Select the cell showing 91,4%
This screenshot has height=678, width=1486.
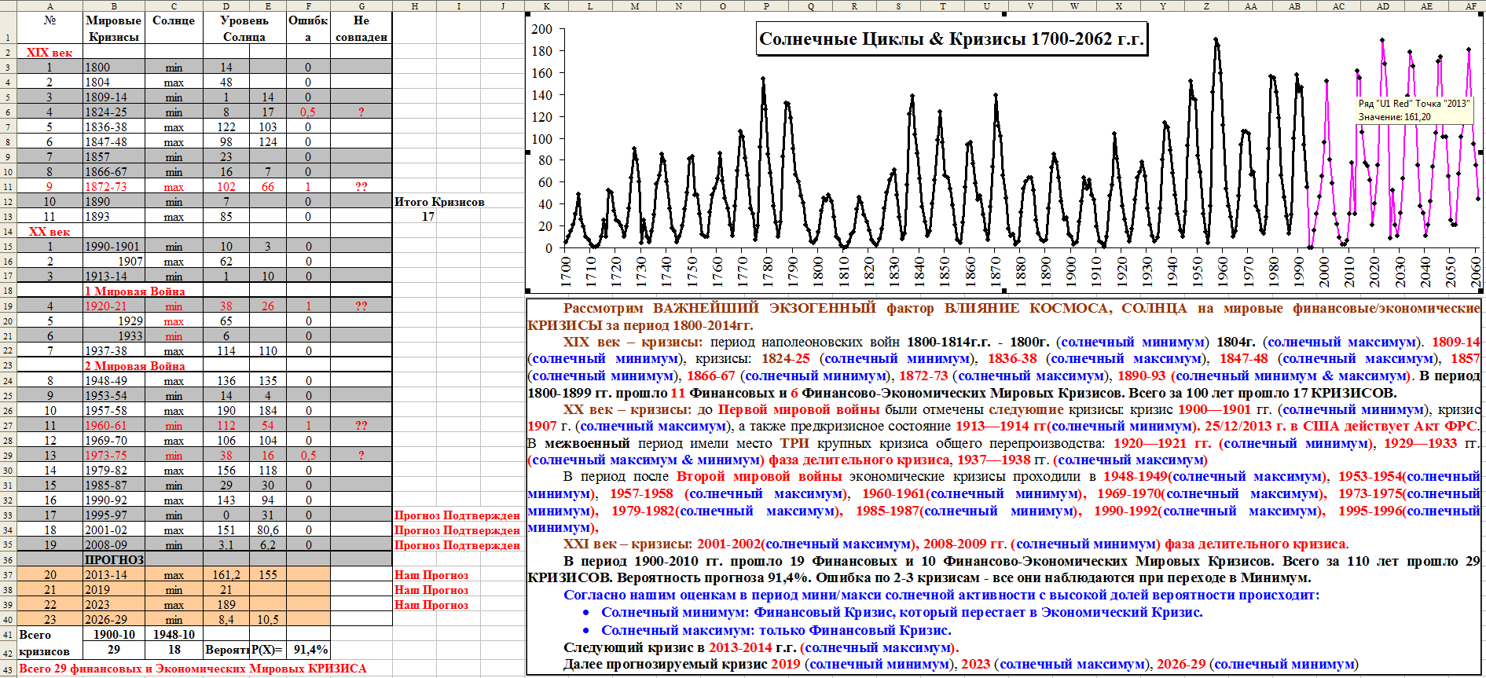(x=310, y=650)
